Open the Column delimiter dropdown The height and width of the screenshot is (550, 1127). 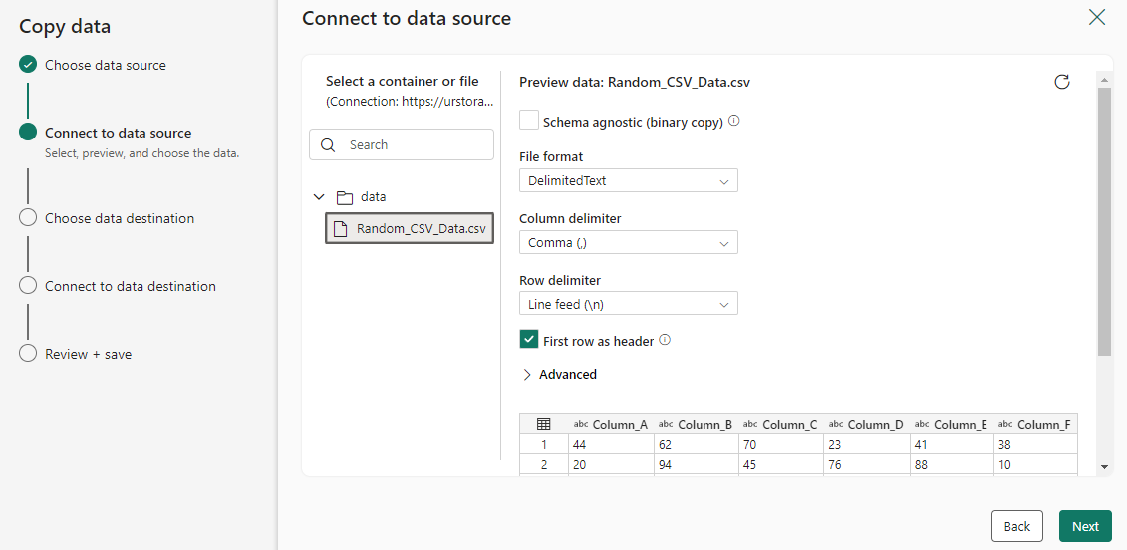pos(628,243)
